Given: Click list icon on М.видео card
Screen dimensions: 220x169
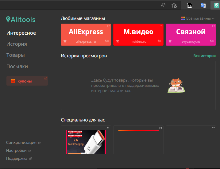Looking at the screenshot, I should (159, 41).
